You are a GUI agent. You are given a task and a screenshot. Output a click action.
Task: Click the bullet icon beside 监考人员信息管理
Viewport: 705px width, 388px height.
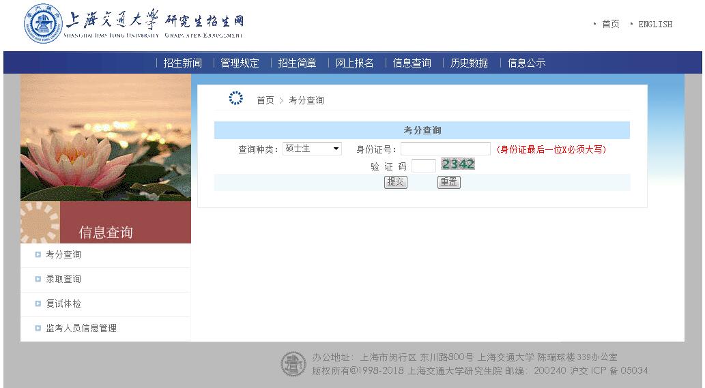tap(38, 328)
